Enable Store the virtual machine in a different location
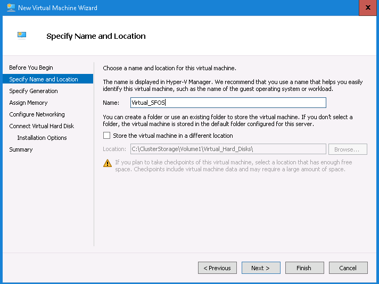 pyautogui.click(x=107, y=136)
